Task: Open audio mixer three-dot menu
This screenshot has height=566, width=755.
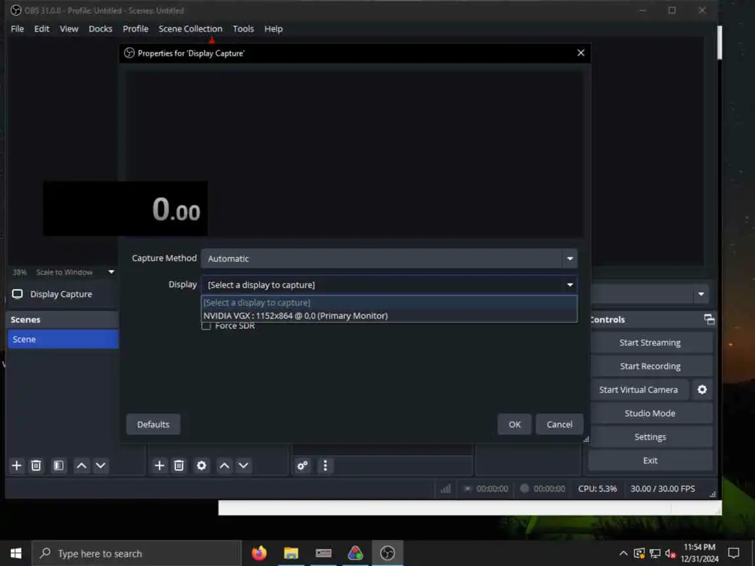Action: pyautogui.click(x=326, y=465)
